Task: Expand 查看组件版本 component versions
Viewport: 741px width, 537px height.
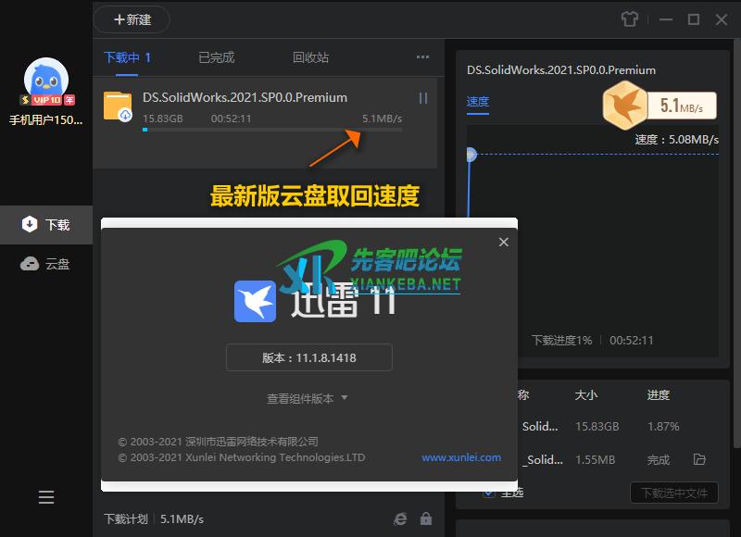Action: pos(307,398)
